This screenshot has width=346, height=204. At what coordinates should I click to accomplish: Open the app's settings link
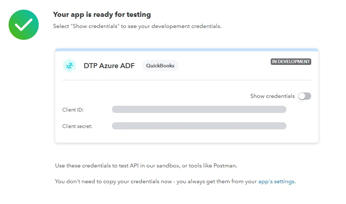[x=276, y=181]
